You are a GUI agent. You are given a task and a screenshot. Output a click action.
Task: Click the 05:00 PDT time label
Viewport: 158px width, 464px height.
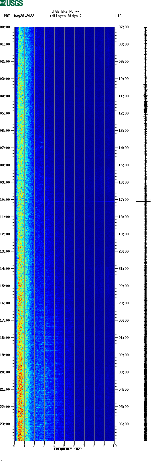[x=5, y=113]
